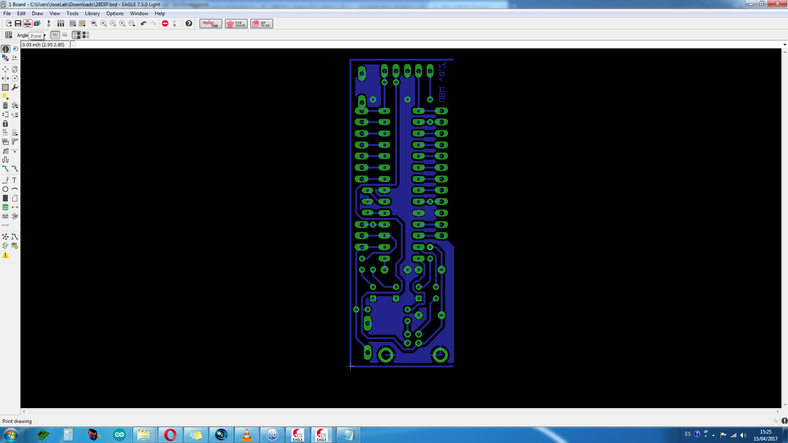The width and height of the screenshot is (788, 443).
Task: Enable the normal text display Abc toggle
Action: pos(55,35)
